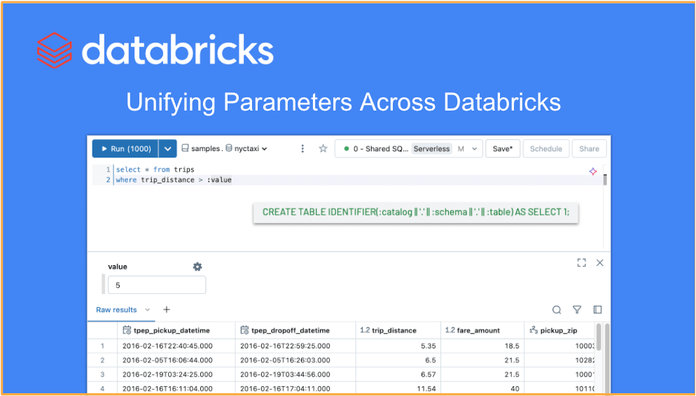Click the star favorite icon
This screenshot has width=696, height=396.
click(x=323, y=148)
